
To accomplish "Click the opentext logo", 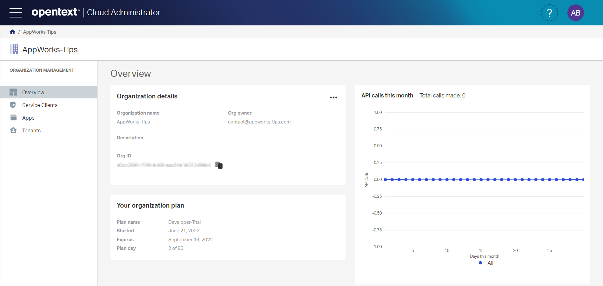I will click(x=56, y=12).
